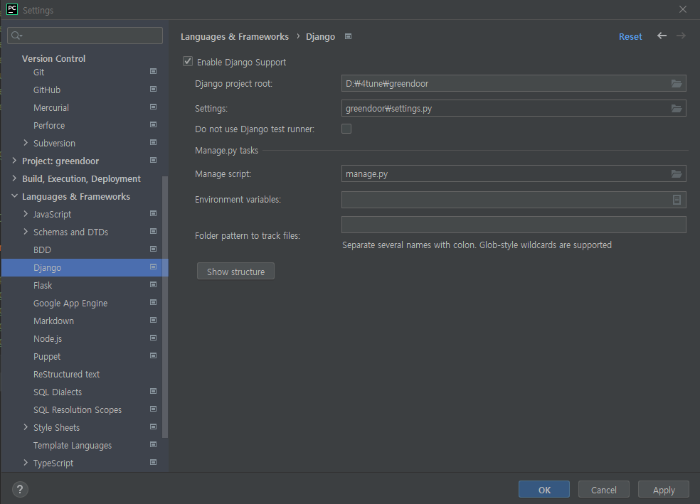Confirm settings with OK

point(544,489)
